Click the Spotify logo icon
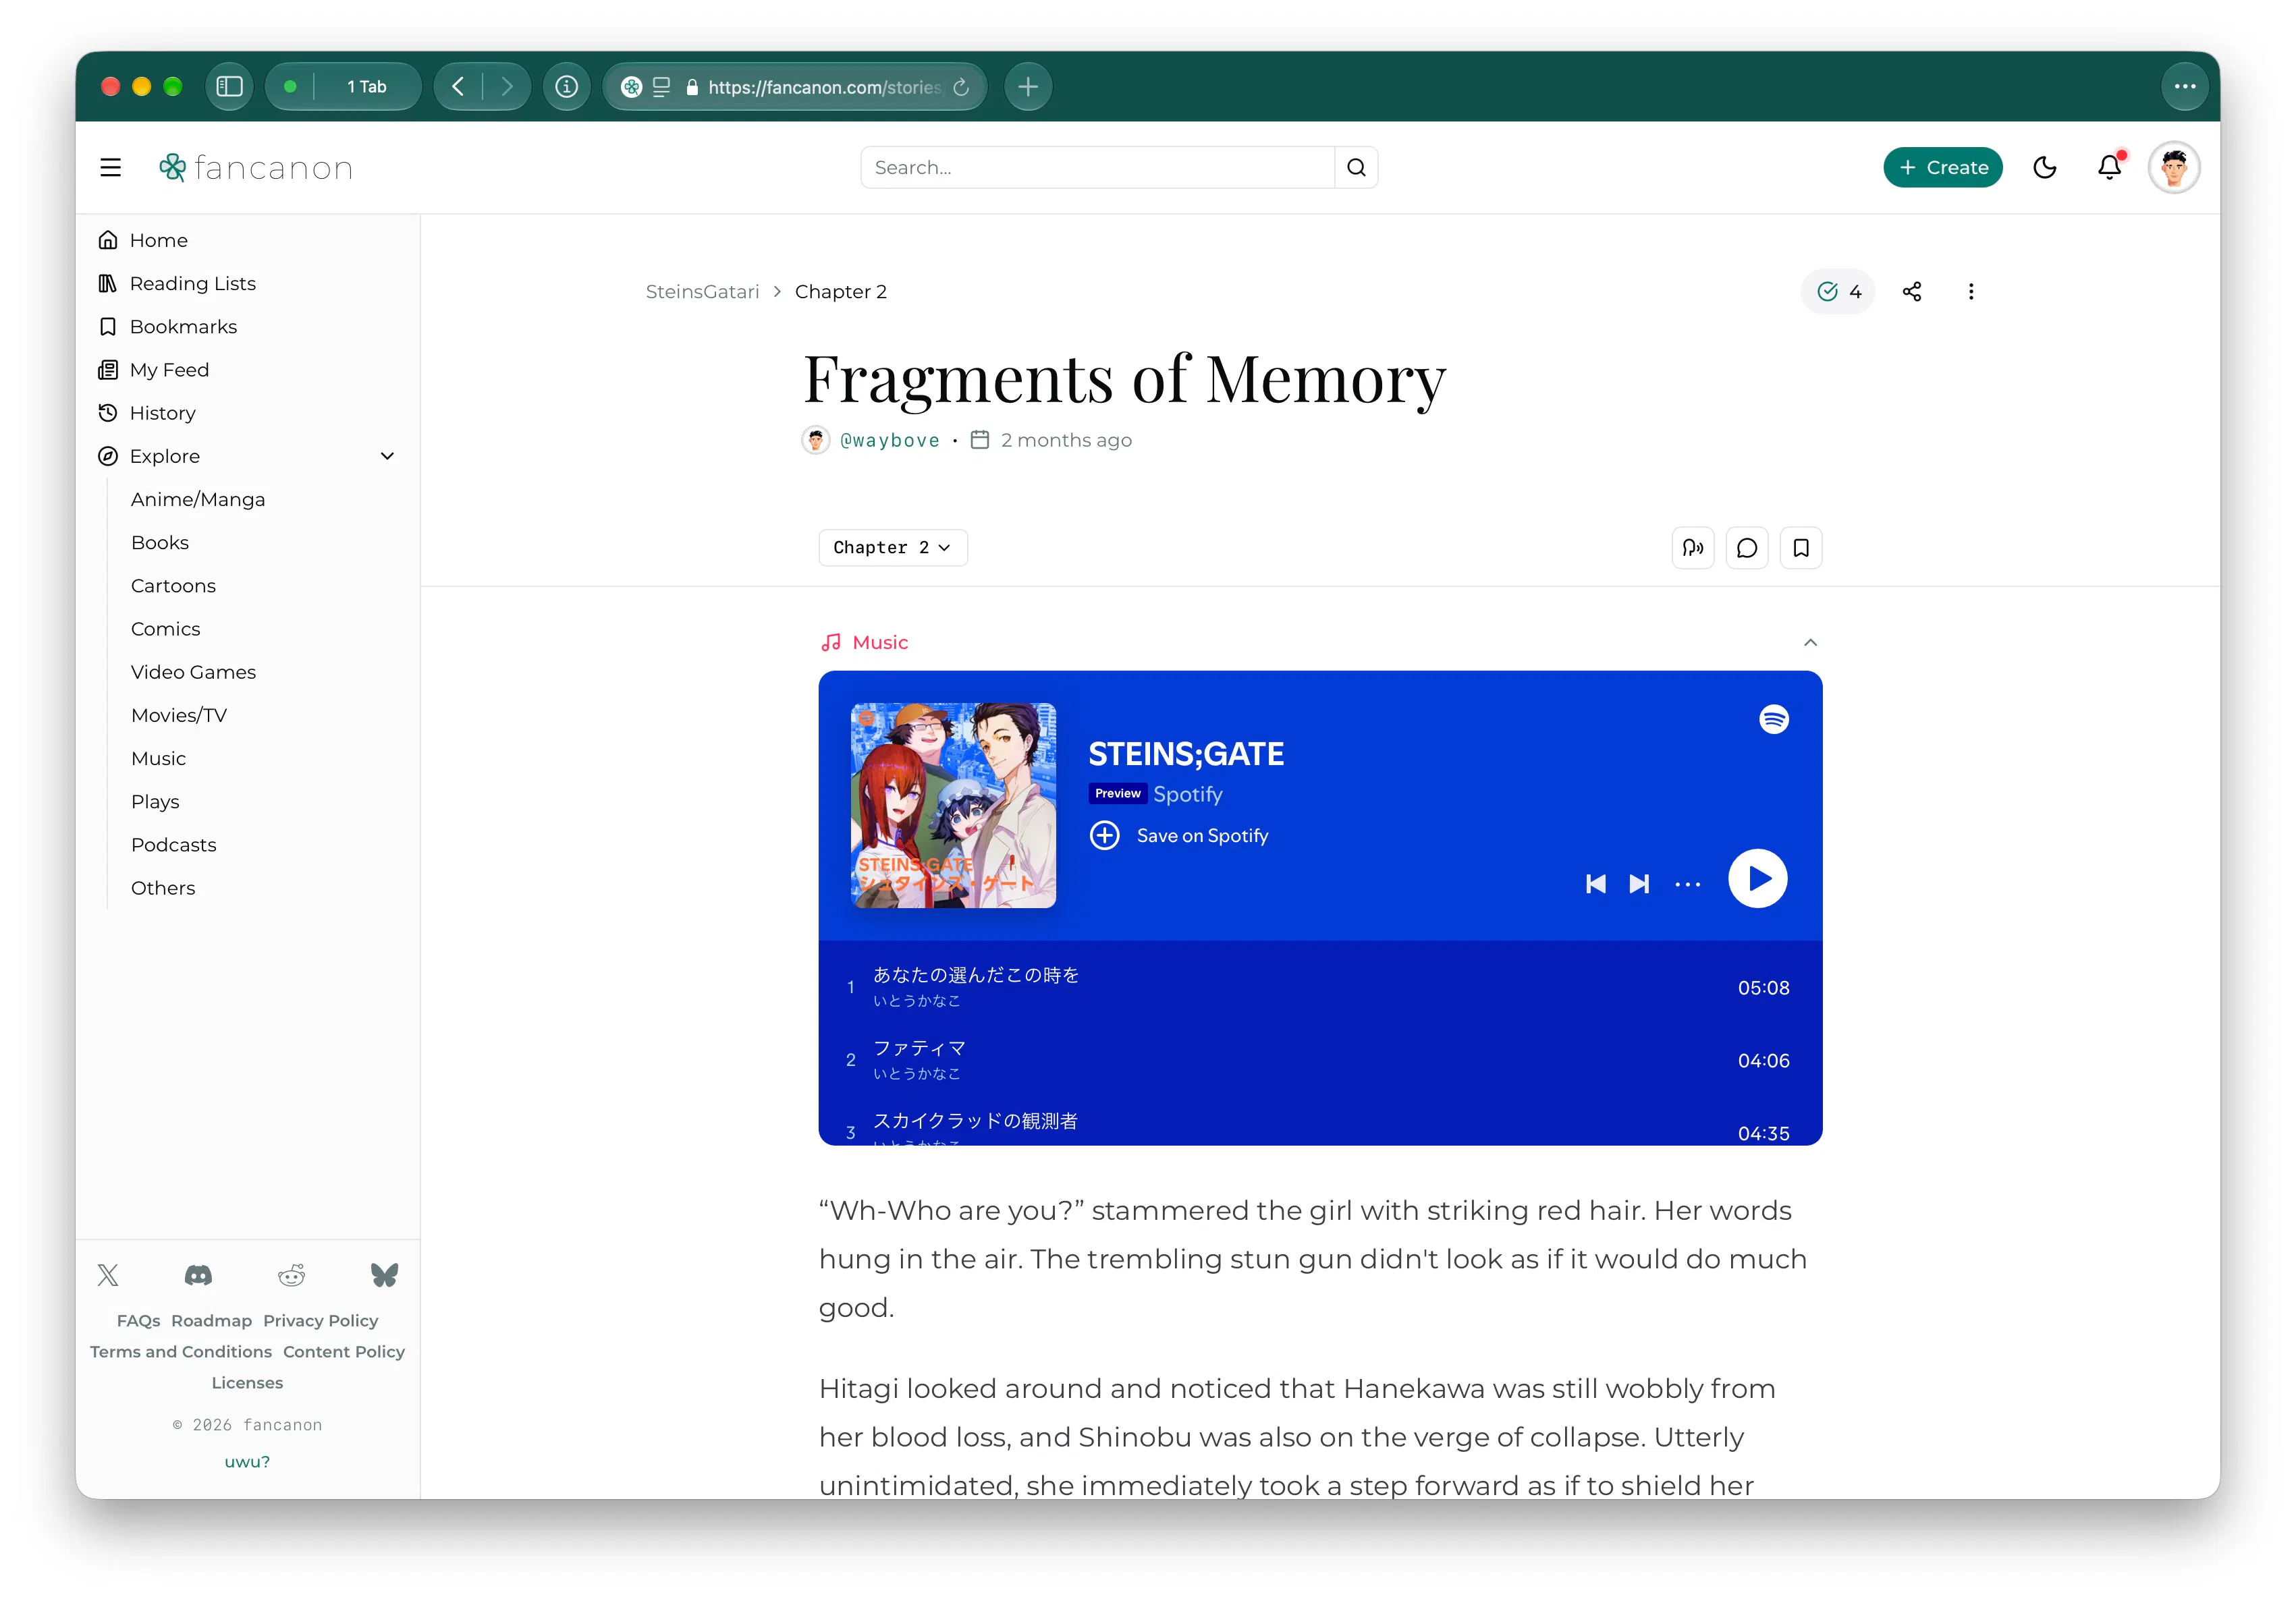 point(1774,719)
